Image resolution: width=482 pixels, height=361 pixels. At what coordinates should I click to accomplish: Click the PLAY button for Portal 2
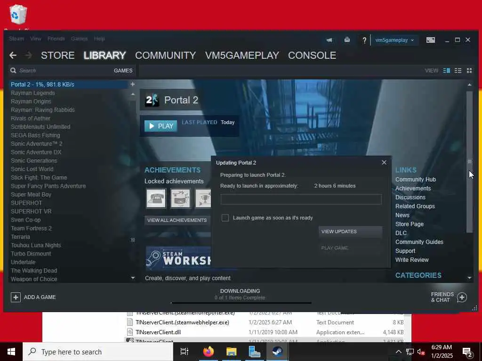click(x=161, y=126)
